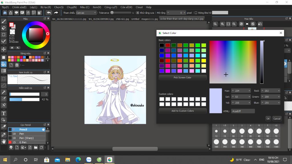Switch to the Untitled document tab
The width and height of the screenshot is (292, 164).
pos(135,19)
